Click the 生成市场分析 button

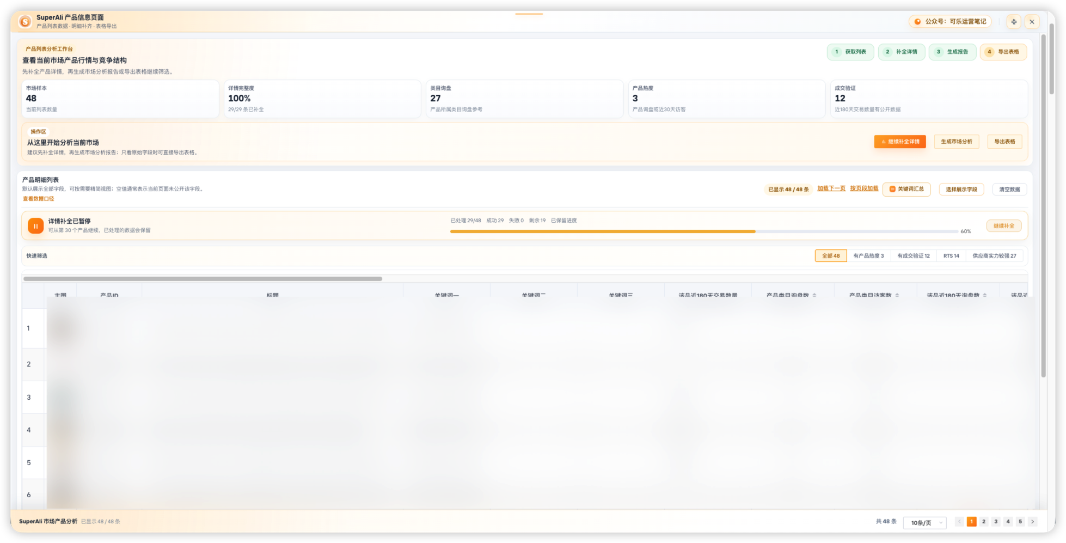957,142
